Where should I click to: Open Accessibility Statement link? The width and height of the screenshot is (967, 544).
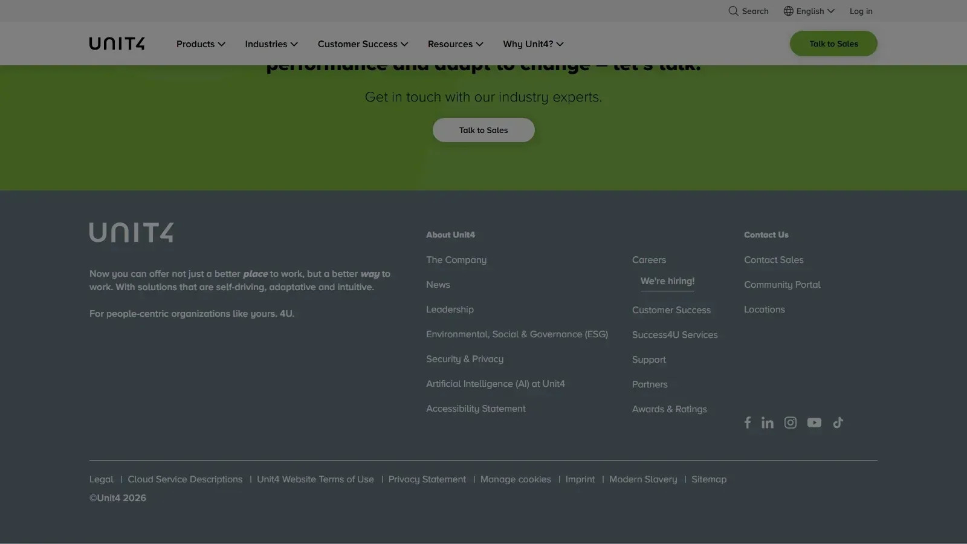tap(476, 409)
